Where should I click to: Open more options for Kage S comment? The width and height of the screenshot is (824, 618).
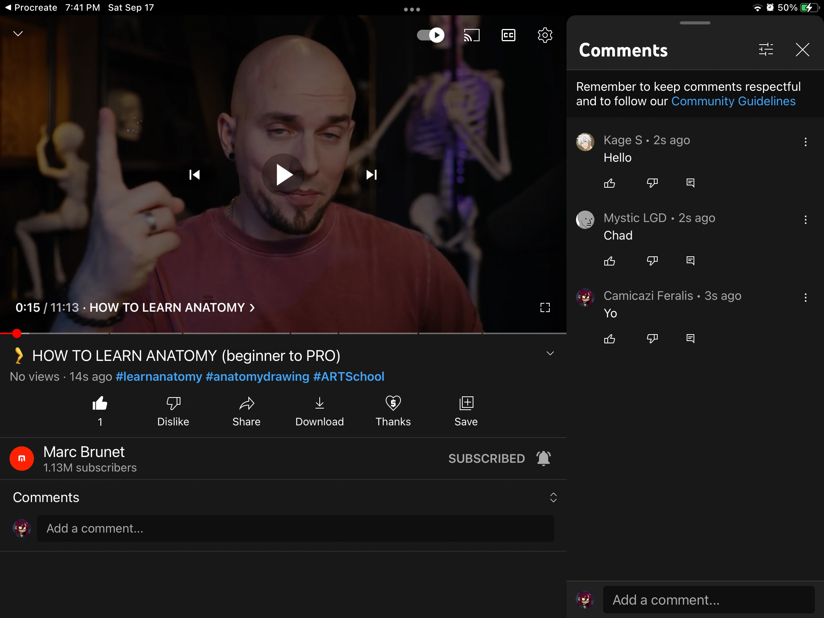(805, 142)
